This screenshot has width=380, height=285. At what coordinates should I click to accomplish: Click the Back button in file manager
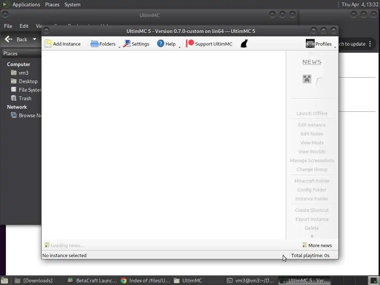(x=16, y=39)
